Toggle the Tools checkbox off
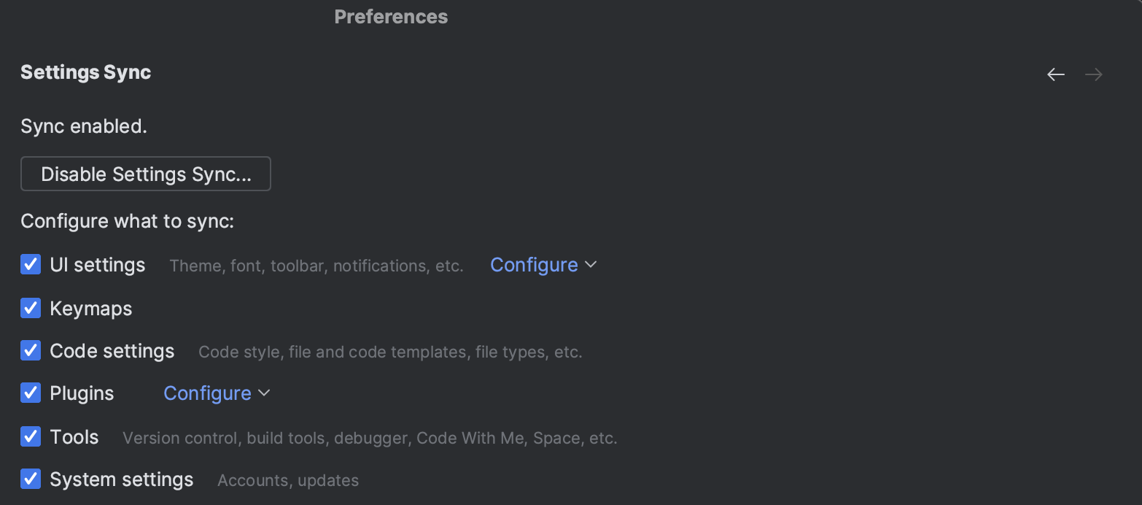 (x=31, y=437)
